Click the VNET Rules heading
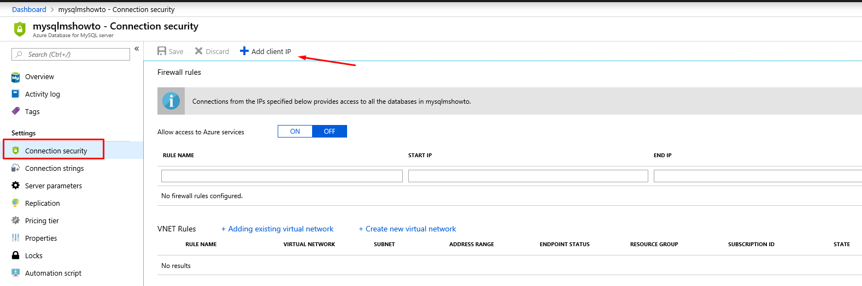862x286 pixels. [x=177, y=229]
